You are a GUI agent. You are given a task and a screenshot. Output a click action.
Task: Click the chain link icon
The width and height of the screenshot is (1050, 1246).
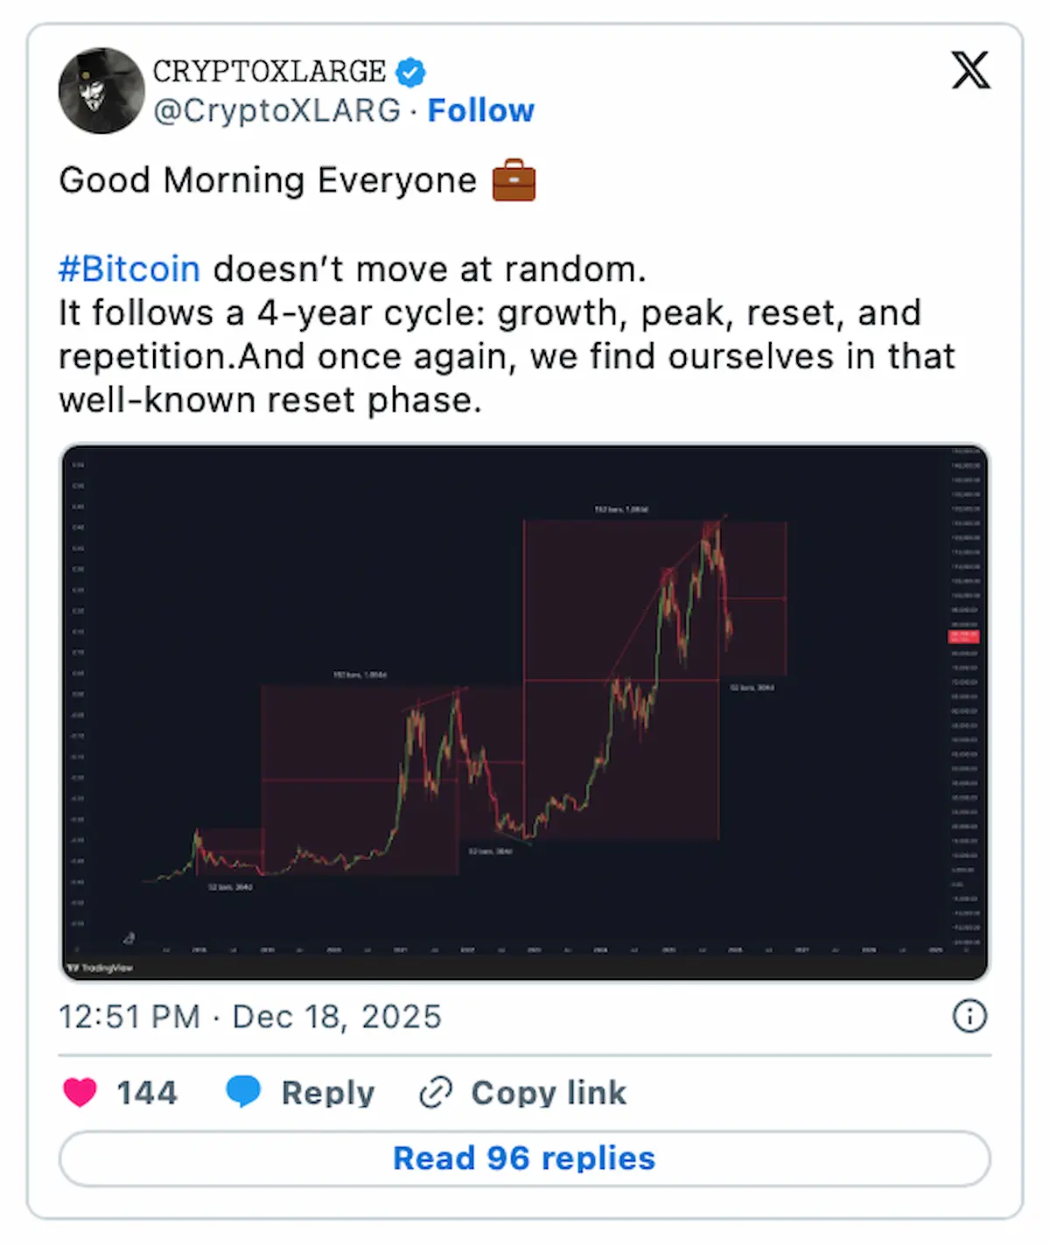coord(435,1092)
